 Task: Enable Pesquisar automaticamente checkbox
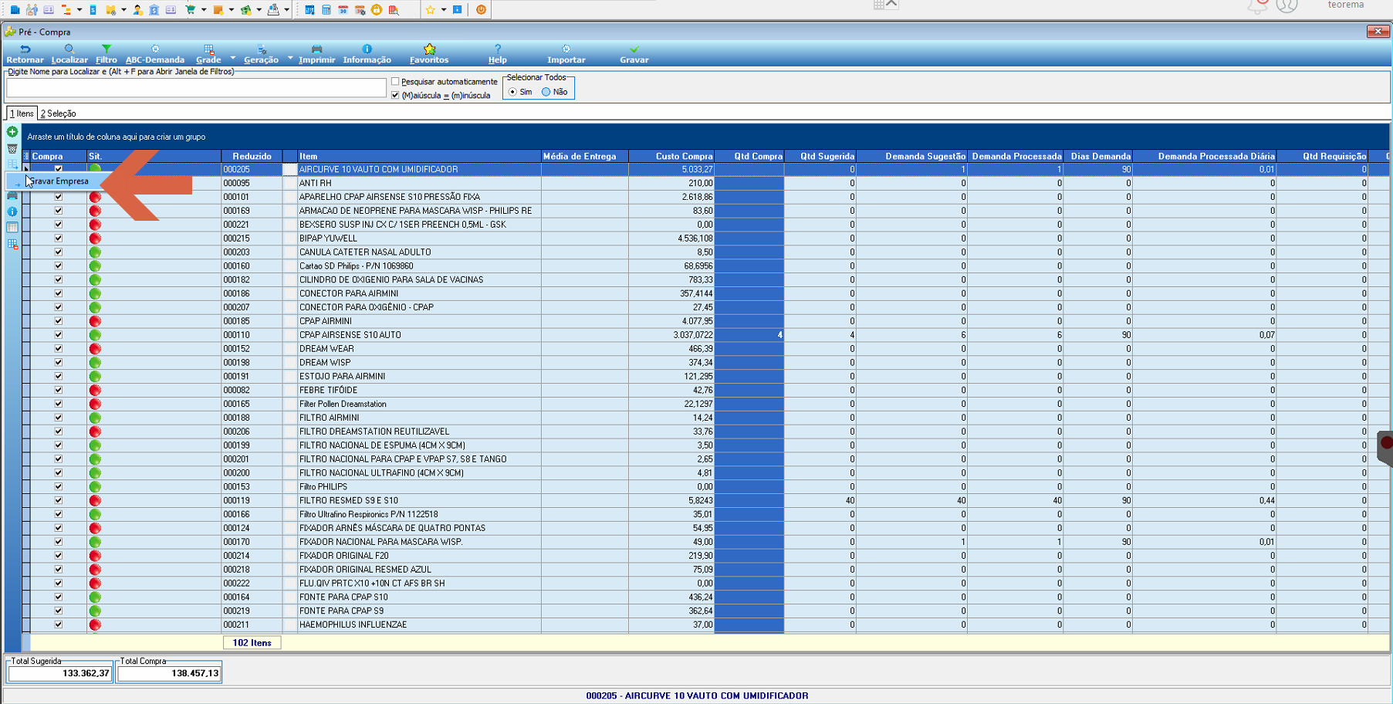click(x=395, y=81)
